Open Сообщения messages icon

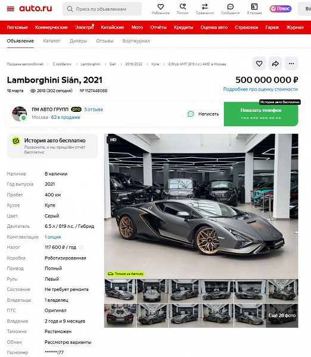230,9
